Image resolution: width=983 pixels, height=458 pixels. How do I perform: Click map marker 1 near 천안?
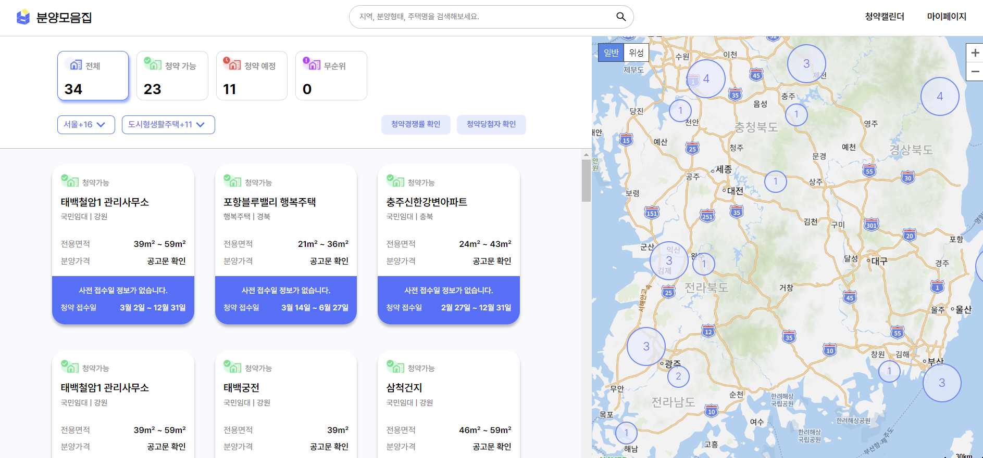pos(680,111)
